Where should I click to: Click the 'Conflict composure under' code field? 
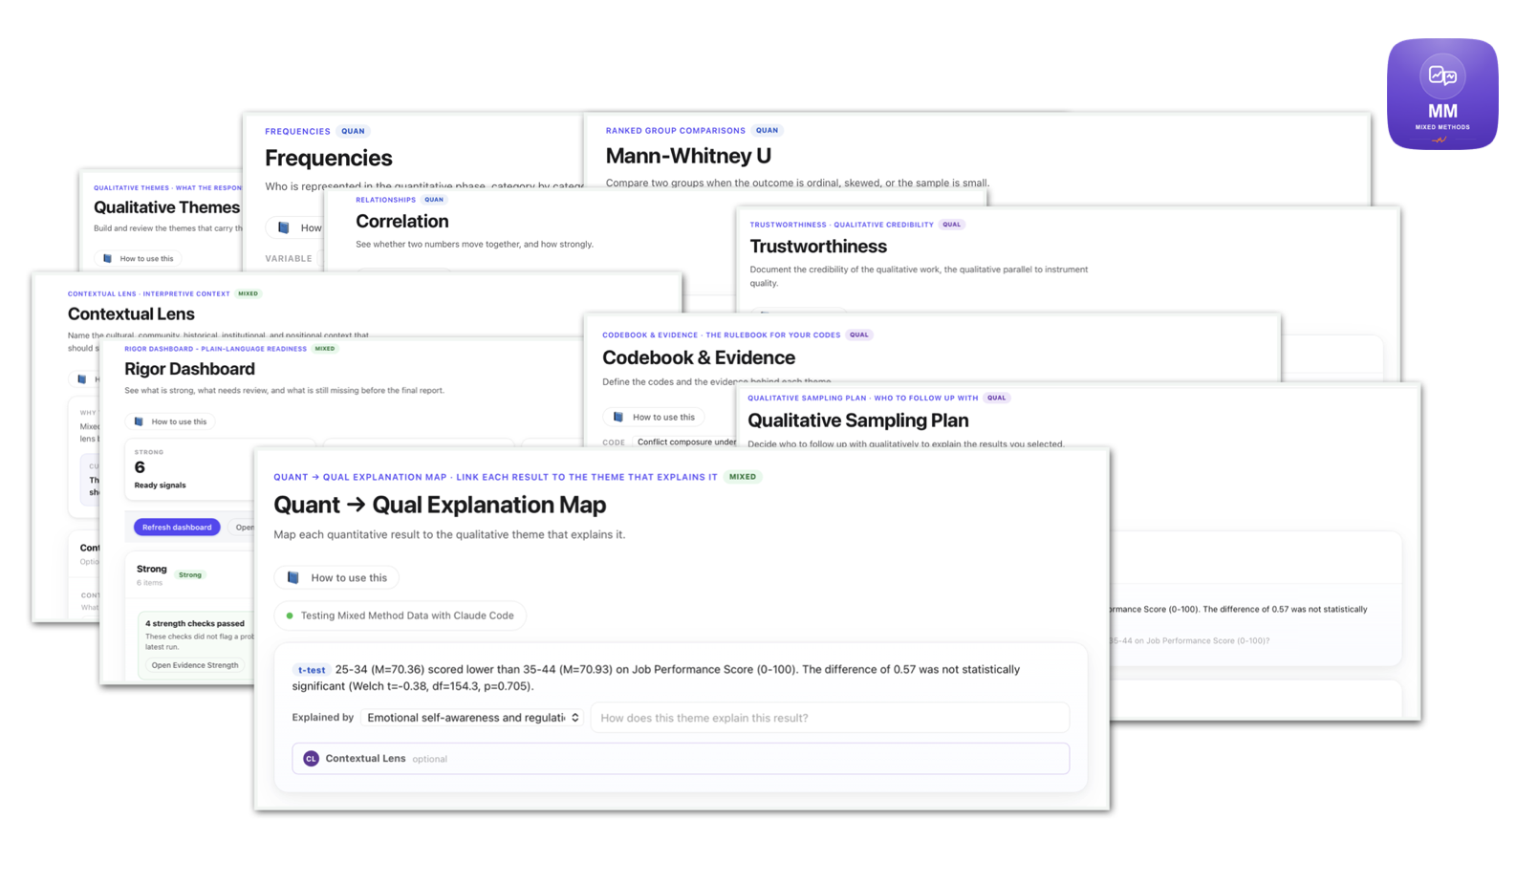point(684,442)
